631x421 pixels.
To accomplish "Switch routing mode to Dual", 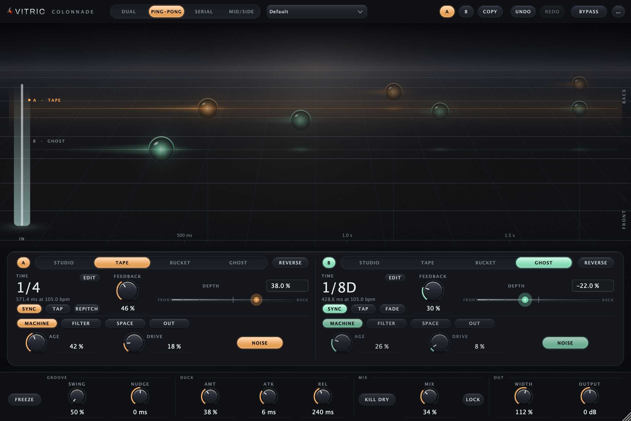I will pos(129,12).
